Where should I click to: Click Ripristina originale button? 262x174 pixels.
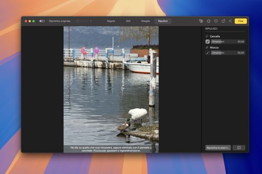click(x=60, y=21)
